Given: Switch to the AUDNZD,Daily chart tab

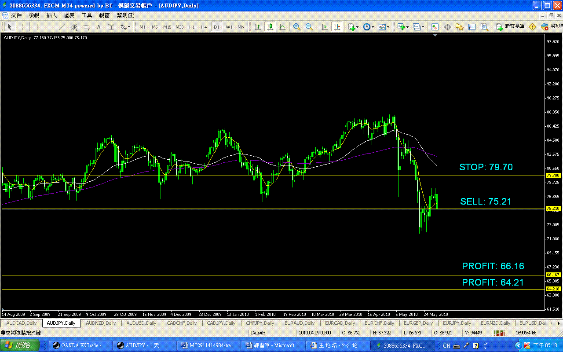Looking at the screenshot, I should (101, 323).
